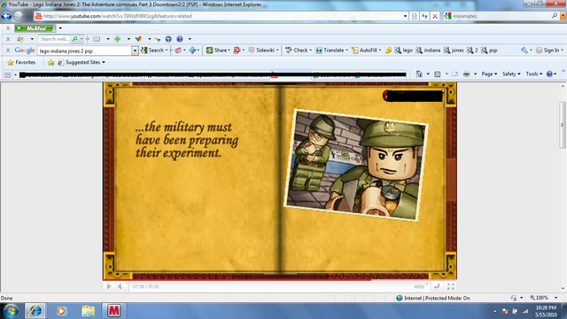Click the Add to Favorites Bar star icon
This screenshot has height=319, width=567.
(x=51, y=62)
